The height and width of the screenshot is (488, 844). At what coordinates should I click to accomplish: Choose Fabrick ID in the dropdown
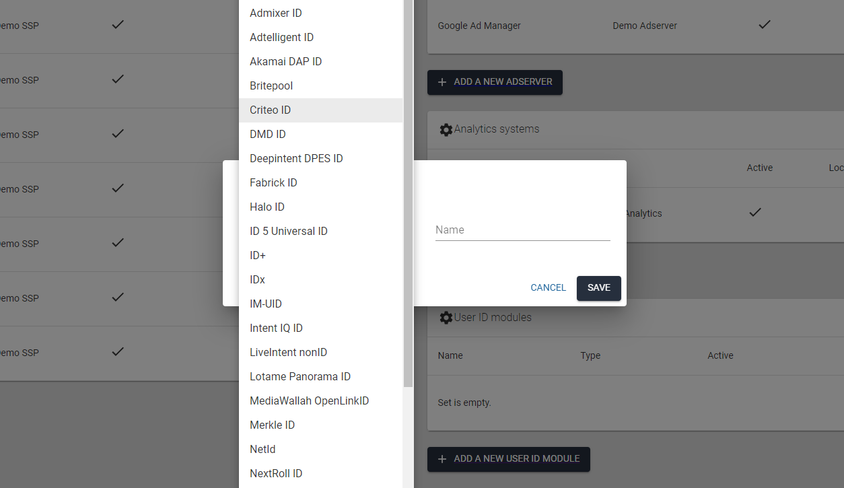point(321,183)
